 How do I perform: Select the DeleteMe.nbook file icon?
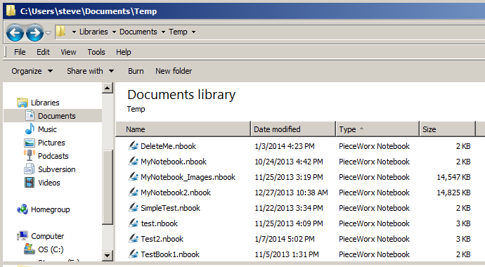(134, 145)
